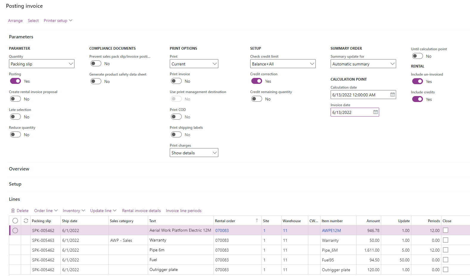Enable Reduce quantity toggle

(15, 134)
